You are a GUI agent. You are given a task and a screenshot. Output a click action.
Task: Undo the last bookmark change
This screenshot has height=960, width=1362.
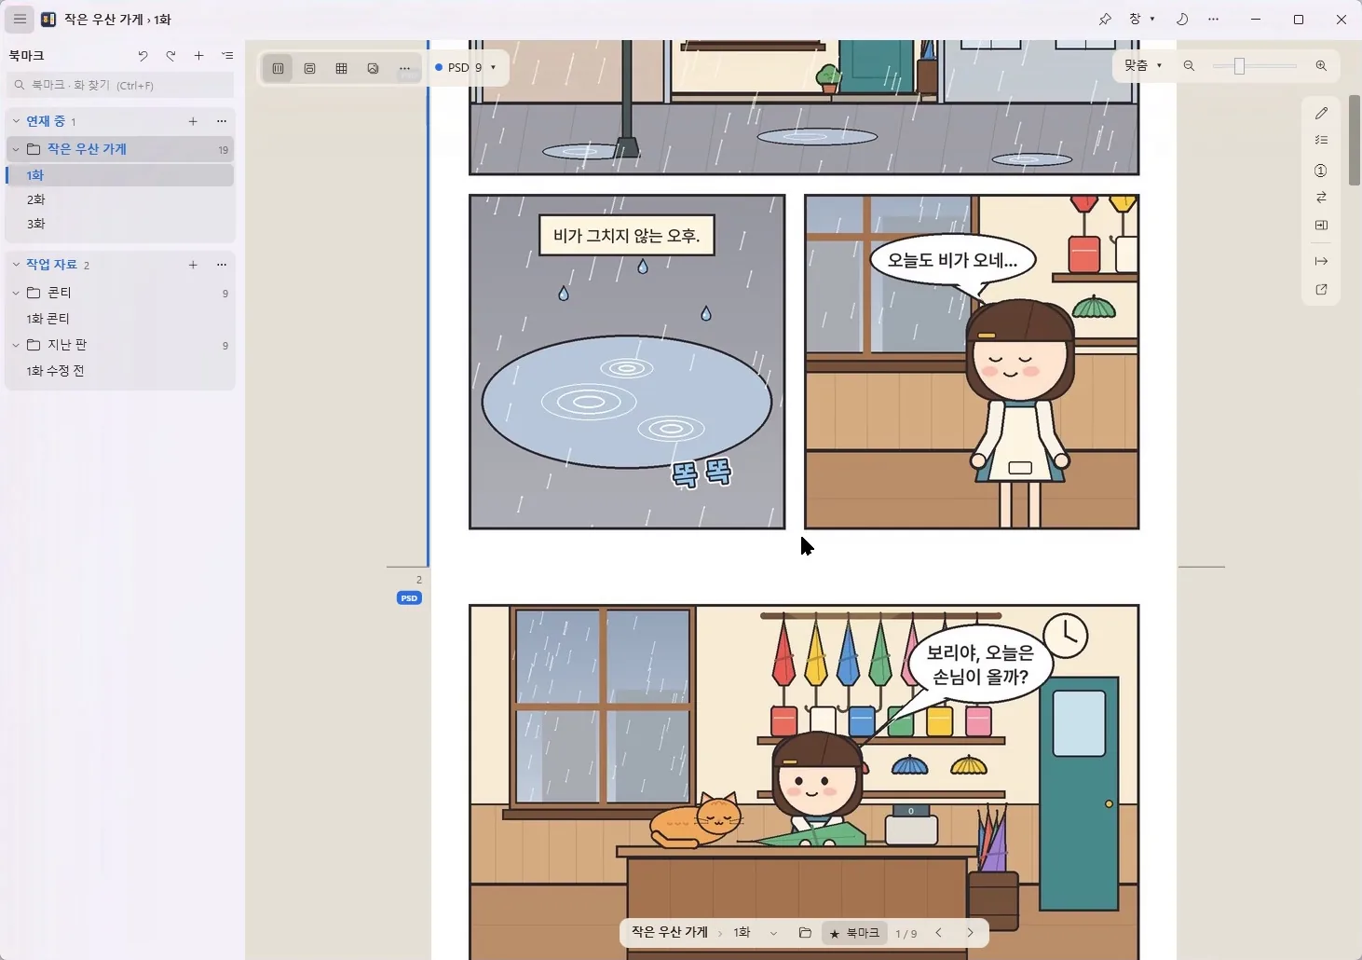pyautogui.click(x=143, y=56)
